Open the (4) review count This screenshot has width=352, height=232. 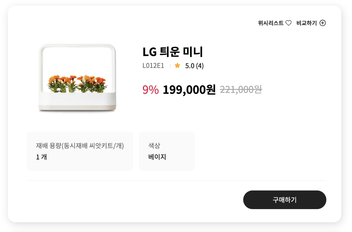tap(200, 66)
